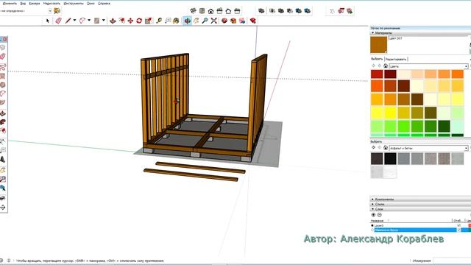The width and height of the screenshot is (471, 265).
Task: Expand the Стили panel section
Action: coord(373,204)
